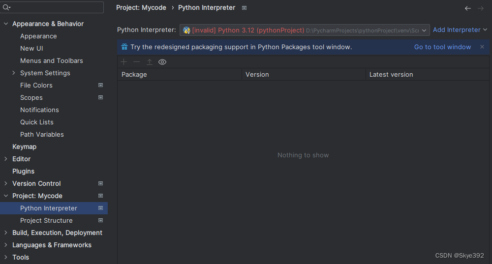Expand the System Settings node
492x264 pixels.
point(13,73)
